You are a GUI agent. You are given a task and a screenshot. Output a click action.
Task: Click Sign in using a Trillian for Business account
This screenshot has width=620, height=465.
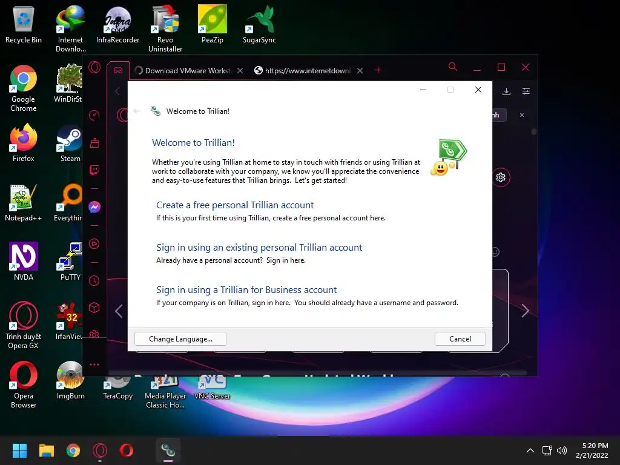[246, 289]
